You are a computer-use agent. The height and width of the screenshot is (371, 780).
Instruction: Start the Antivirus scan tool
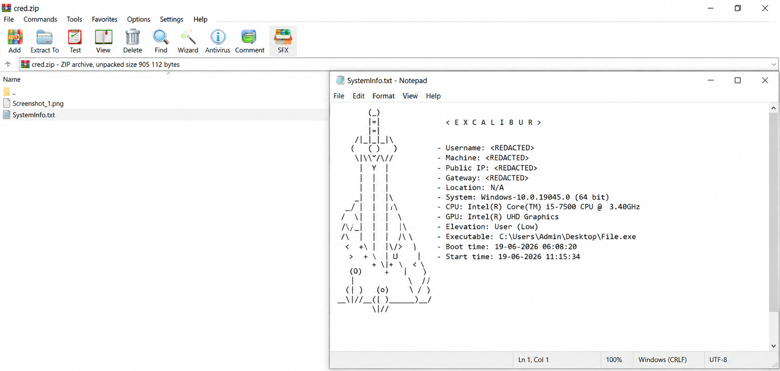(x=218, y=41)
